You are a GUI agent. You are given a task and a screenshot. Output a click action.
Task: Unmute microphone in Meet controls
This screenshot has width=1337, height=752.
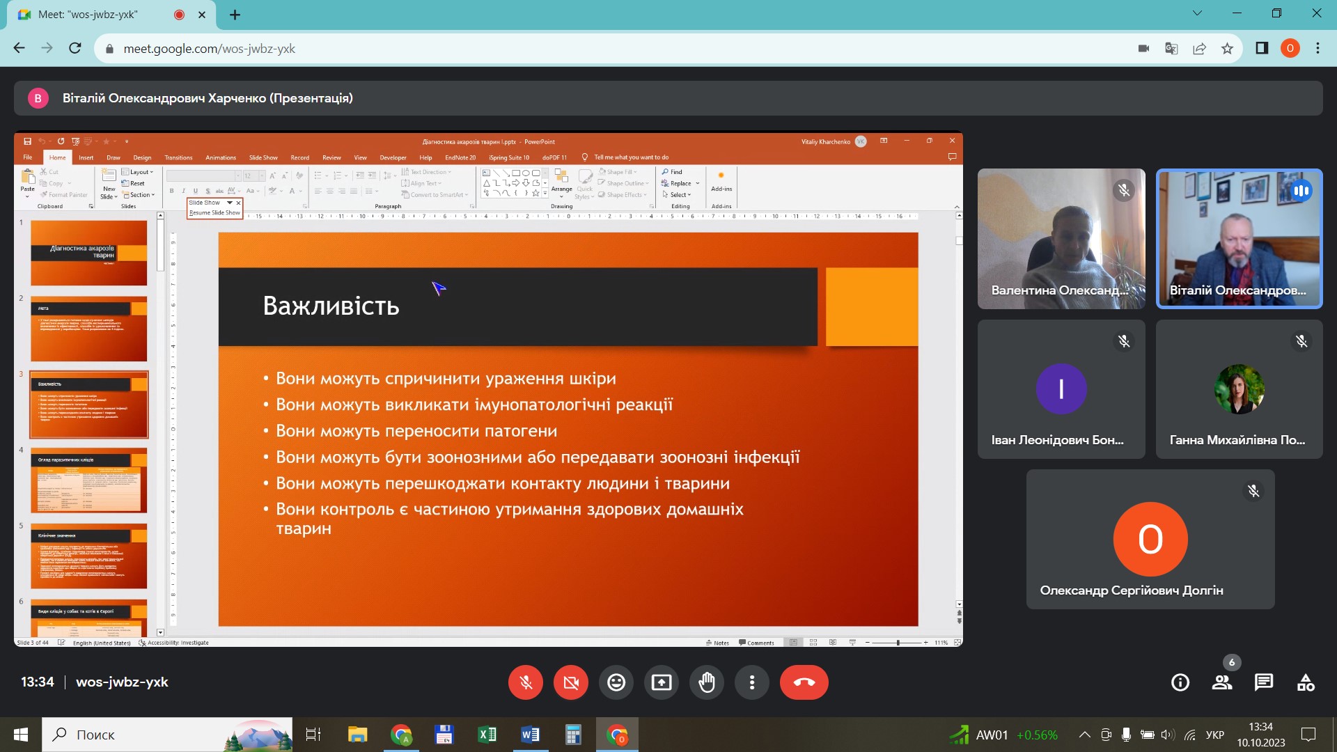[x=526, y=682]
